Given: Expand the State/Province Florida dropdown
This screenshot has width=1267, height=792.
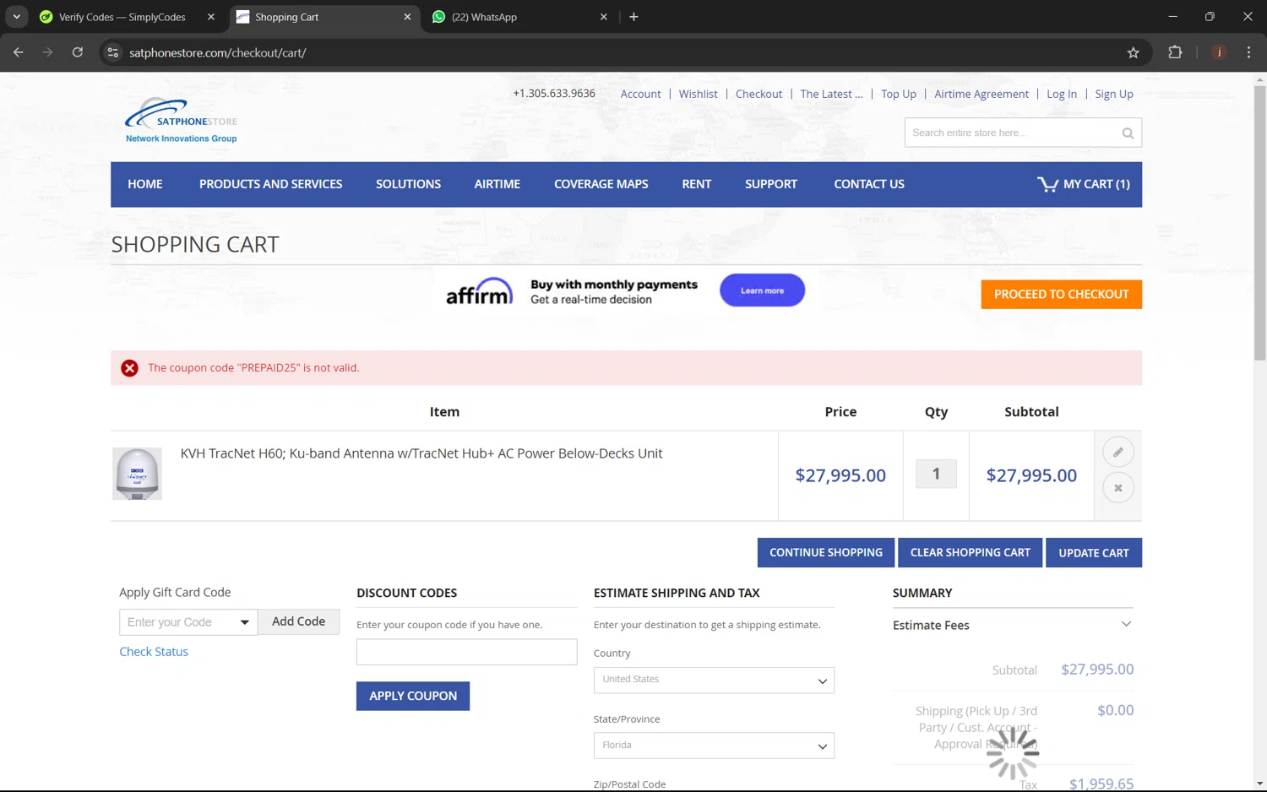Looking at the screenshot, I should [x=714, y=746].
